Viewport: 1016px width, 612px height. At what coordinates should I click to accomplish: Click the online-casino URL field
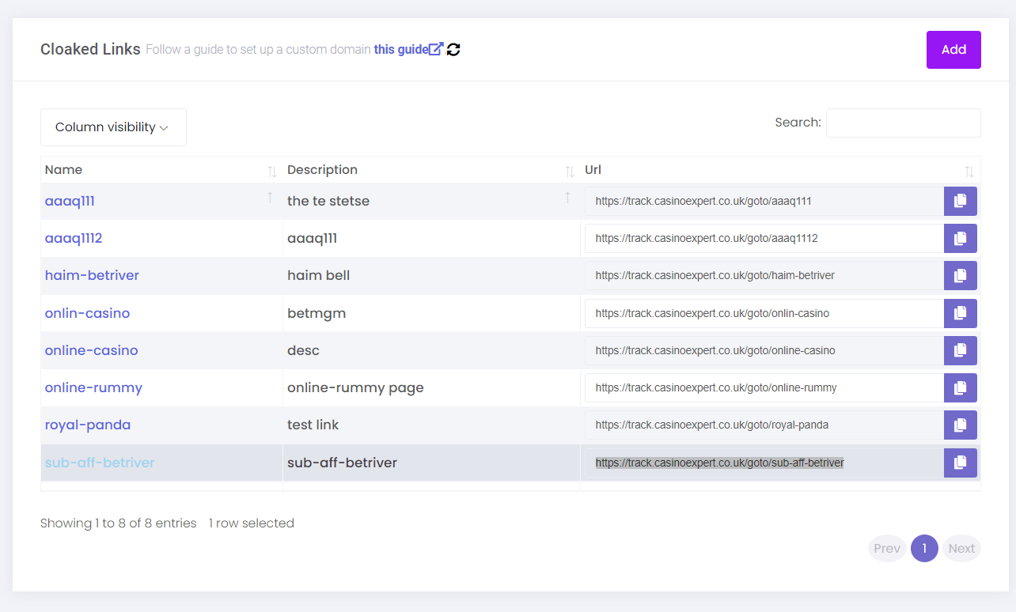(x=764, y=350)
